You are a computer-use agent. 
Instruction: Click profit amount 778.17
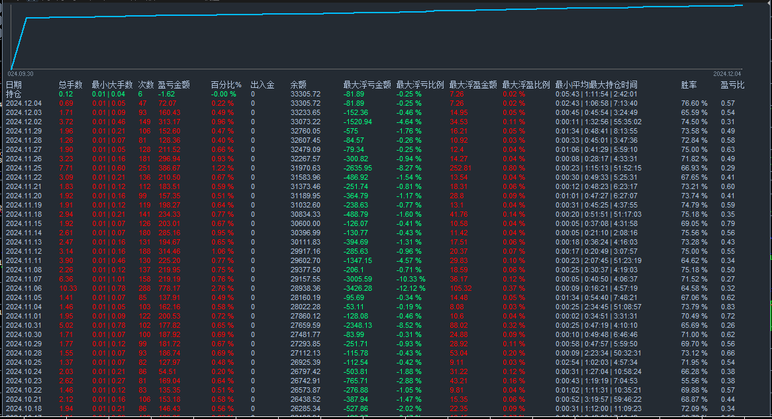[x=169, y=288]
